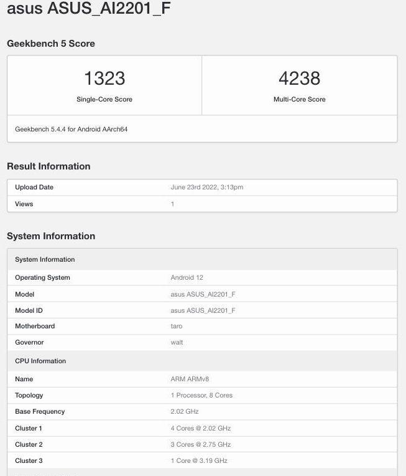Click the Multi-Core Score label

tap(299, 100)
